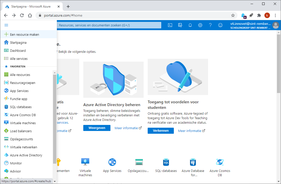The height and width of the screenshot is (184, 281).
Task: Open the Chrome extensions puzzle menu
Action: click(259, 15)
